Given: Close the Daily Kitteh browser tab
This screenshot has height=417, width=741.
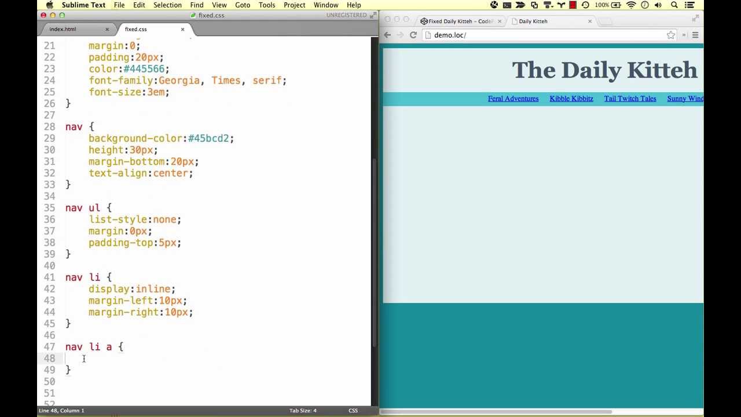Looking at the screenshot, I should click(x=590, y=21).
